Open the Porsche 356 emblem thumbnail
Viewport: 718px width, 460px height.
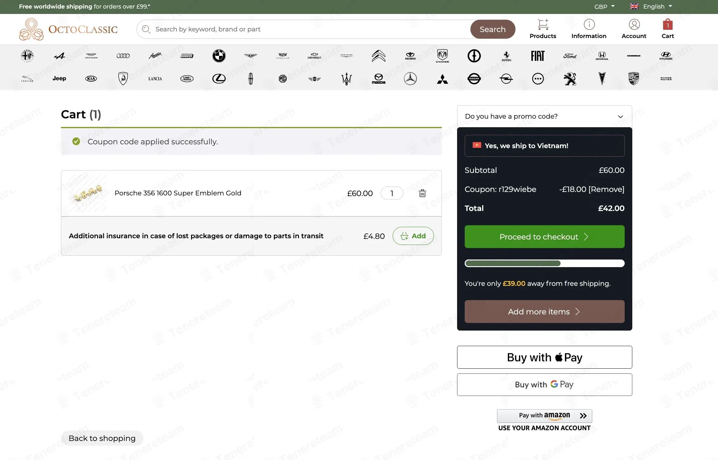tap(88, 193)
